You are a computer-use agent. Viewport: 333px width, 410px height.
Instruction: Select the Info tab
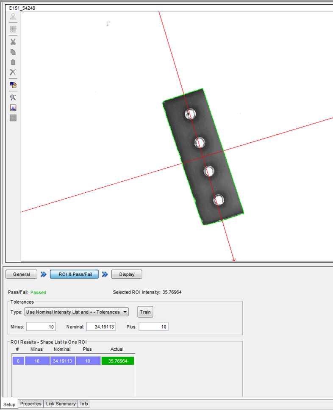pos(84,404)
